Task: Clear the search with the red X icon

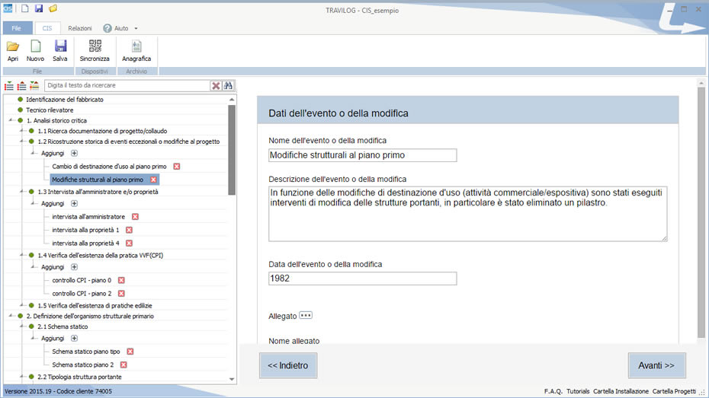Action: (216, 86)
